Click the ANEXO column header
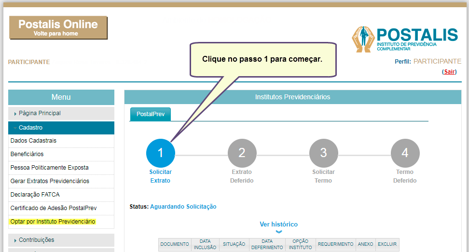This screenshot has width=469, height=252. coord(366,244)
